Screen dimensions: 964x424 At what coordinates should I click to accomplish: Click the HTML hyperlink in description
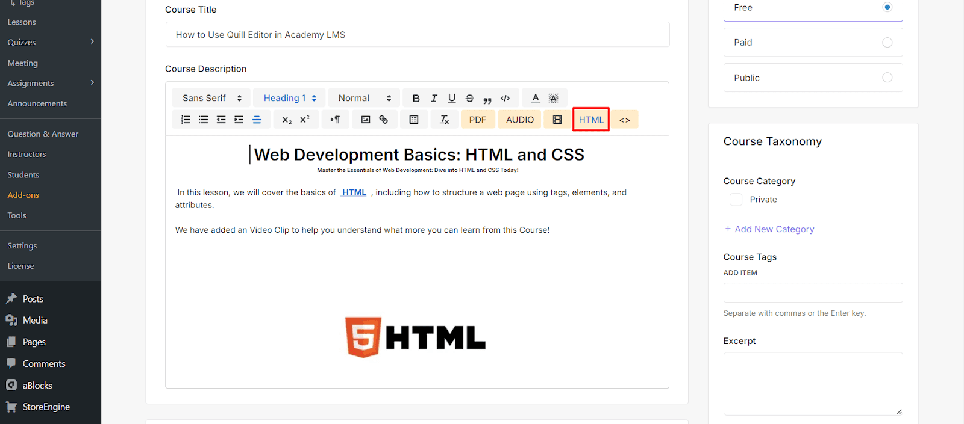[x=354, y=192]
